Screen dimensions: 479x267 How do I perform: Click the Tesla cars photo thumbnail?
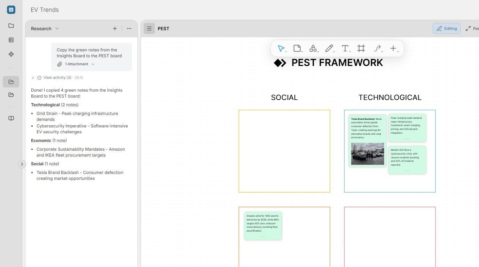pos(368,154)
